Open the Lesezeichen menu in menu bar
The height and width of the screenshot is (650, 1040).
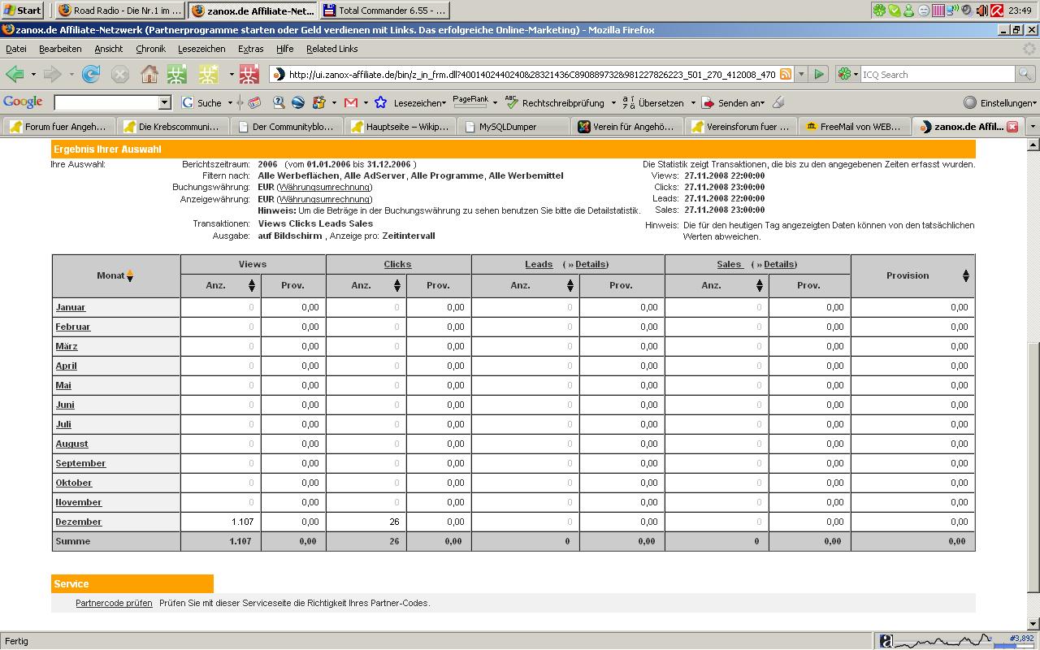coord(201,49)
